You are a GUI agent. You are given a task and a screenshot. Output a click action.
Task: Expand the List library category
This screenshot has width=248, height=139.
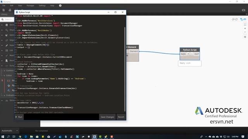(2, 51)
